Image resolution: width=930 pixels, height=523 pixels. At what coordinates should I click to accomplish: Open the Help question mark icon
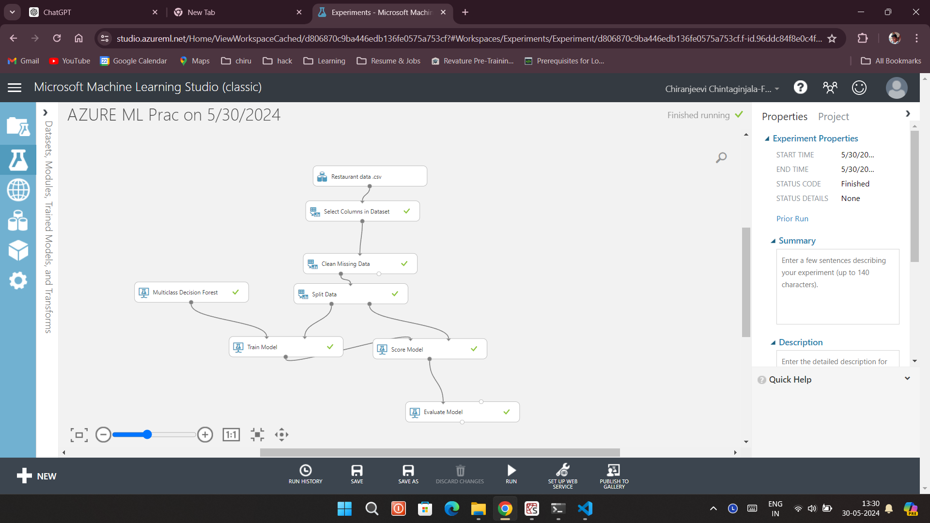800,88
